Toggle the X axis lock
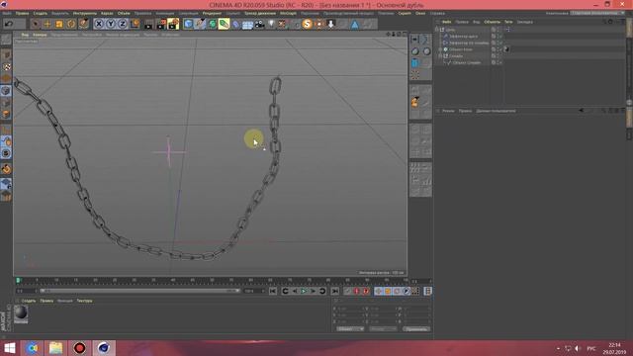Image resolution: width=633 pixels, height=356 pixels. pos(99,24)
